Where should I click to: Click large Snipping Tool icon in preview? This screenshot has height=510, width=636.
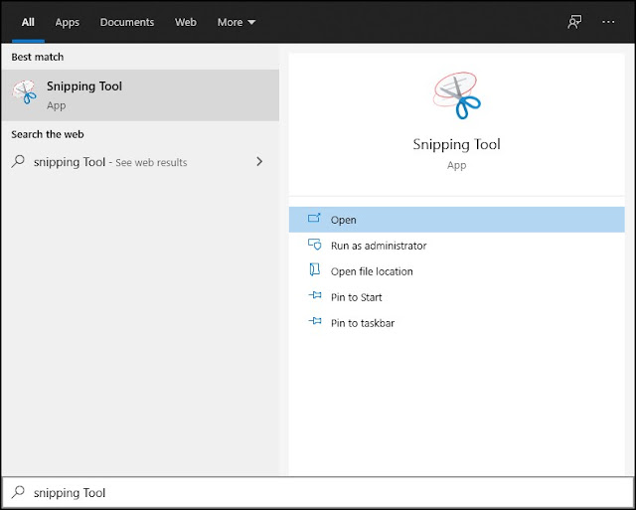coord(457,95)
